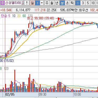The image size is (98, 98).
Task: Select the 틱 tick chart button
Action: [x=72, y=3]
